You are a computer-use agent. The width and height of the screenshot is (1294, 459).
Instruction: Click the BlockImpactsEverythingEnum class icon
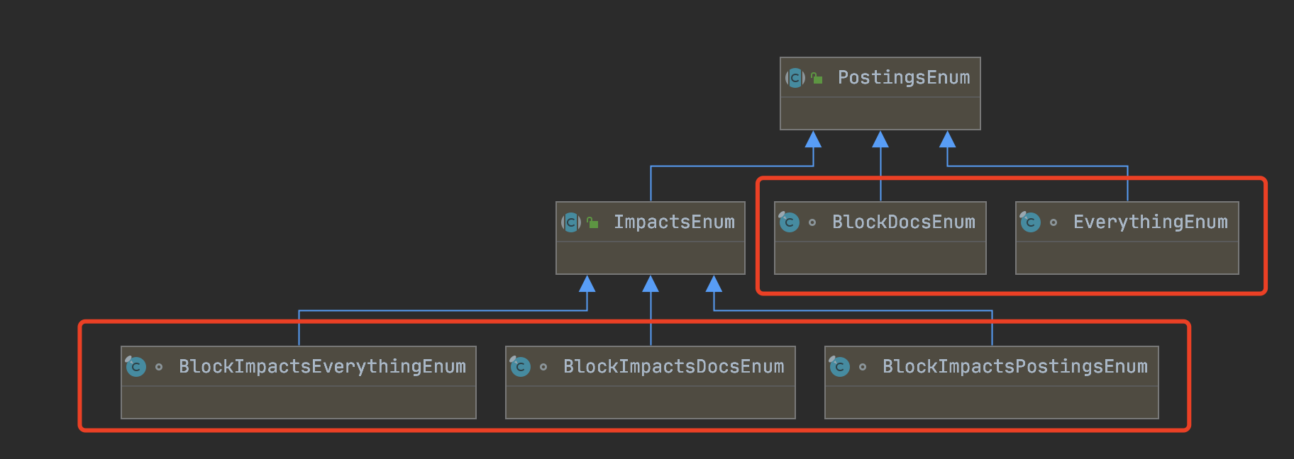pyautogui.click(x=136, y=366)
